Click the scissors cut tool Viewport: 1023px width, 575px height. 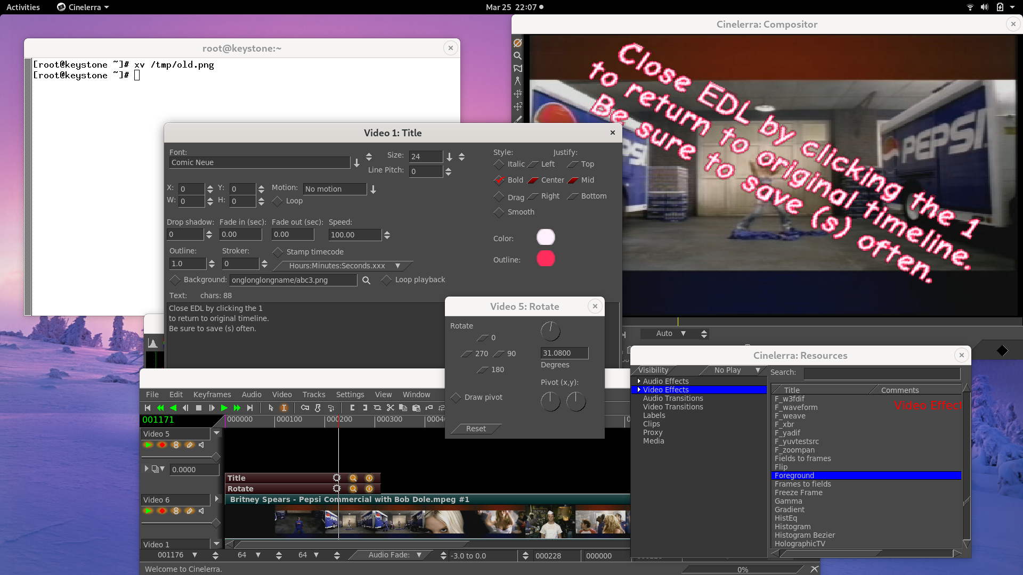point(390,408)
